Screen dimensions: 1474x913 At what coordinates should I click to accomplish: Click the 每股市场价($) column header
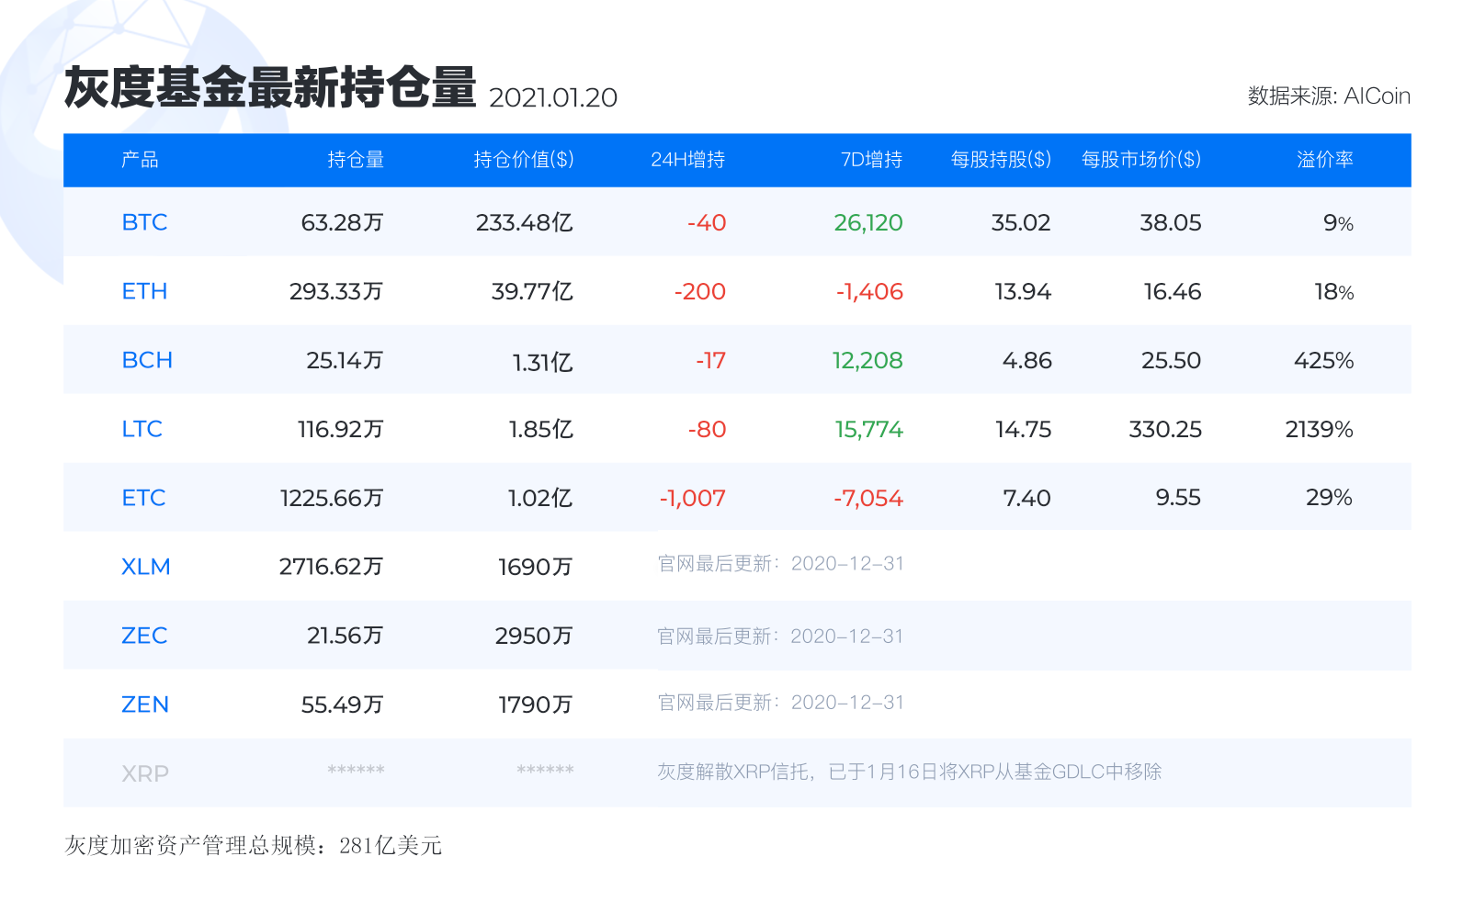point(1141,160)
